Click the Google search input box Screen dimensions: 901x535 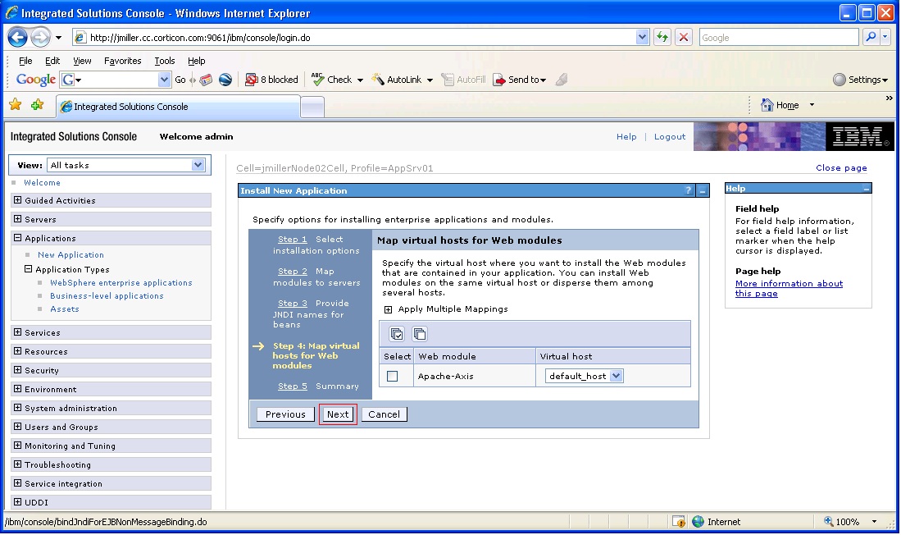click(779, 38)
